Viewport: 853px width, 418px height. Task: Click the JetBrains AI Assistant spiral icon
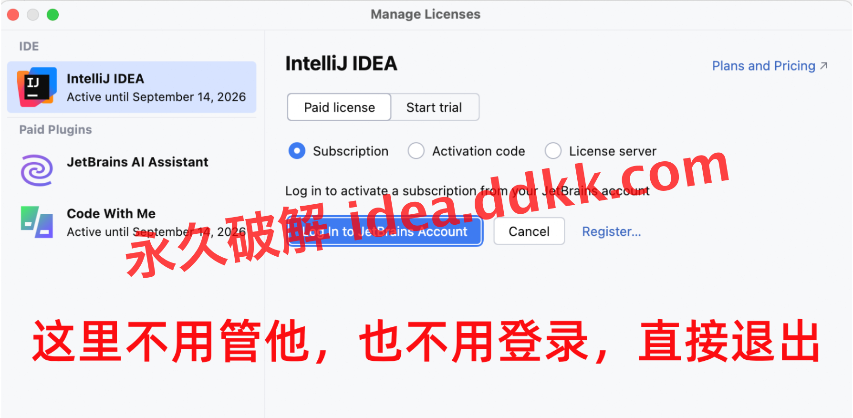(37, 170)
